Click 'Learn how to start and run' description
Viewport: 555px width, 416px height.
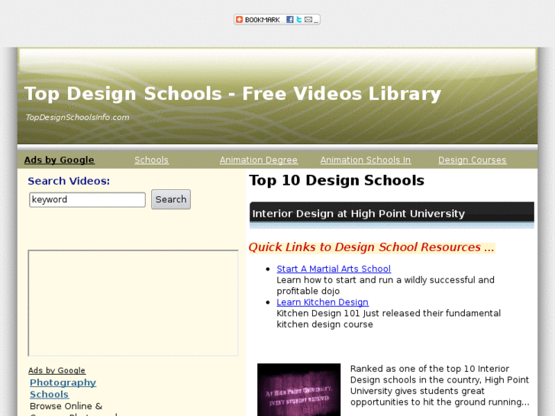(x=386, y=285)
